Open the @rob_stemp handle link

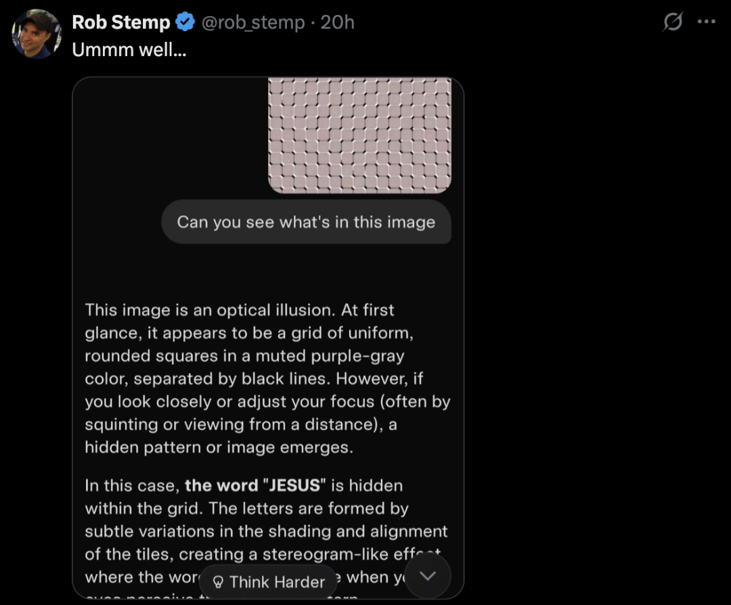click(252, 22)
